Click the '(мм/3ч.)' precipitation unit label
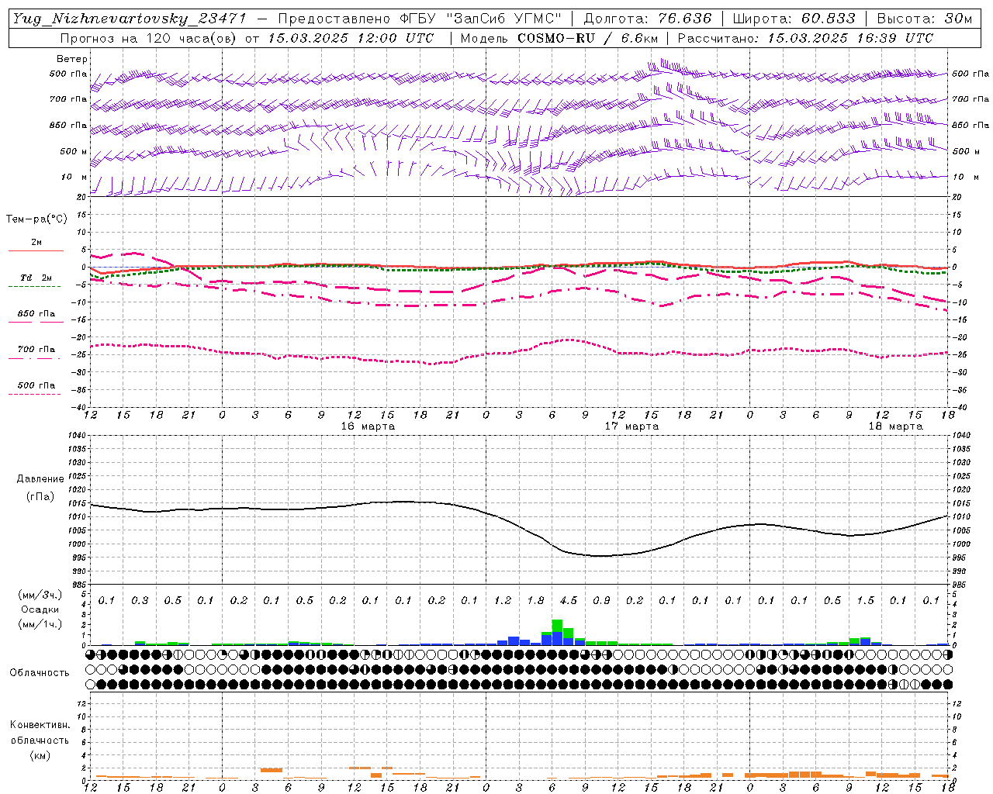 coord(40,595)
